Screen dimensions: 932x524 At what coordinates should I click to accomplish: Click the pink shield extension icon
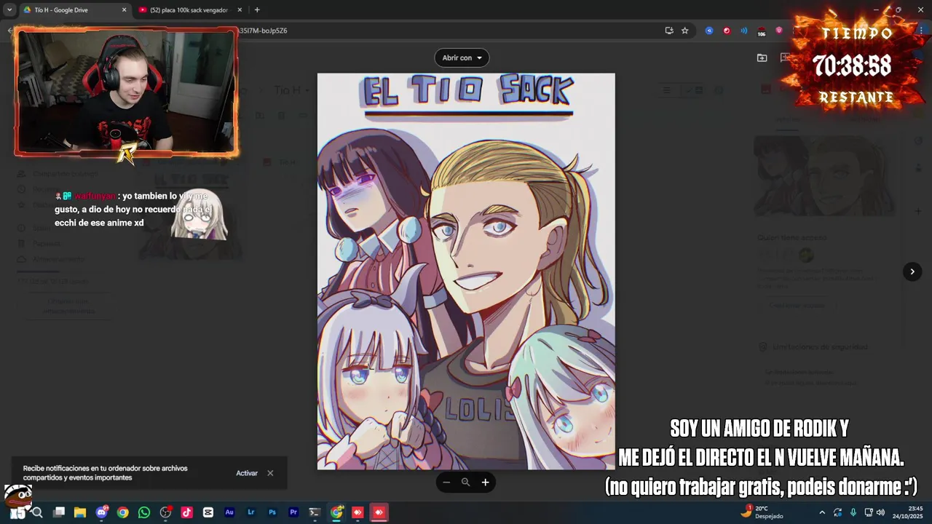click(779, 31)
